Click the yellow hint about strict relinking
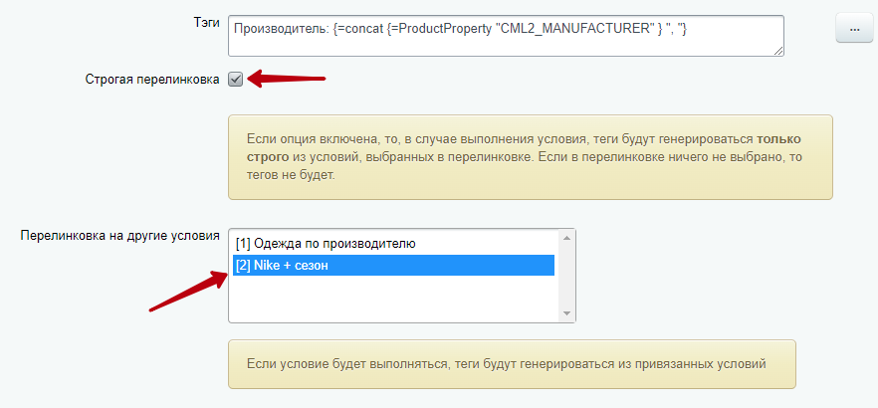The width and height of the screenshot is (878, 408). [531, 157]
